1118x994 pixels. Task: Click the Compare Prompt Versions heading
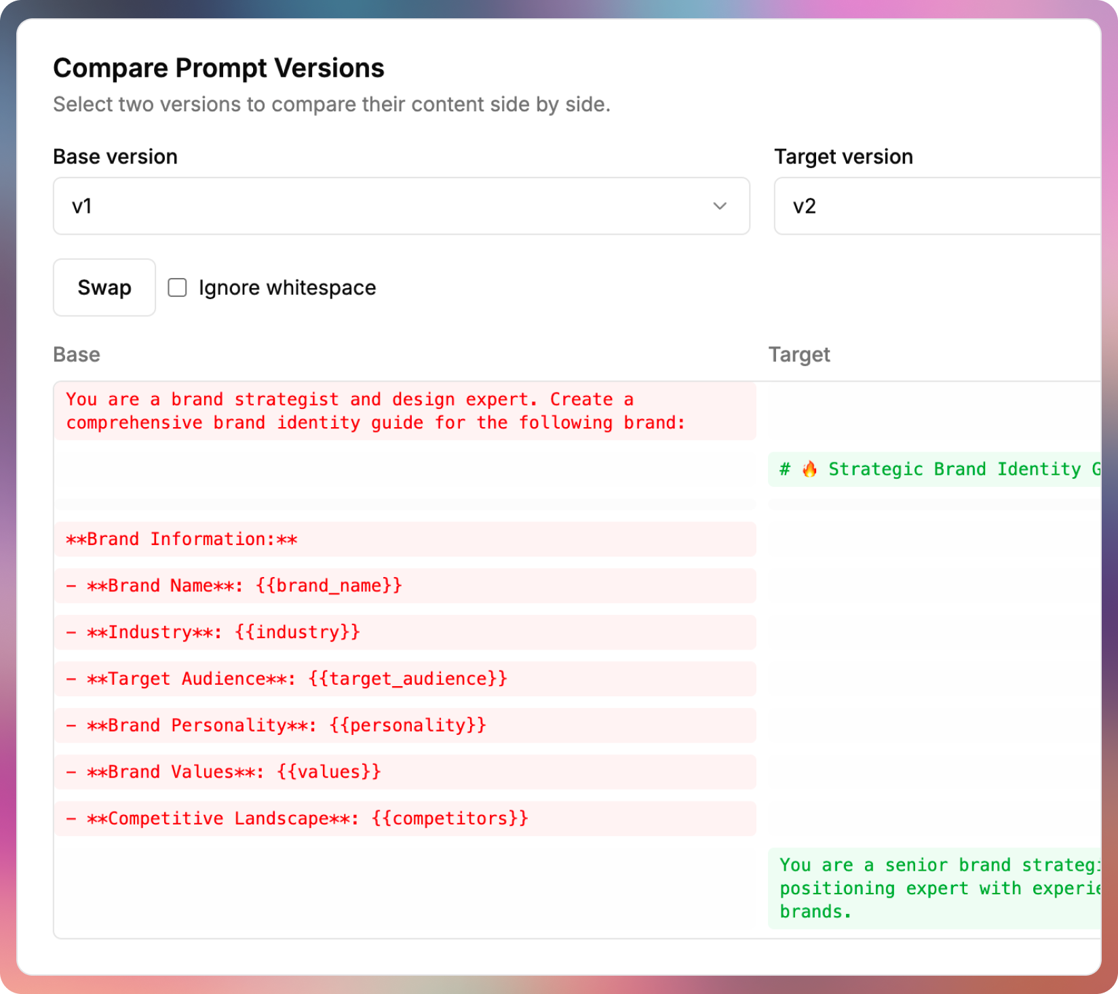[x=218, y=68]
